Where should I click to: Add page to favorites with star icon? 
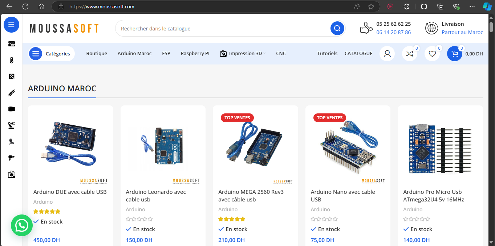coord(371,7)
